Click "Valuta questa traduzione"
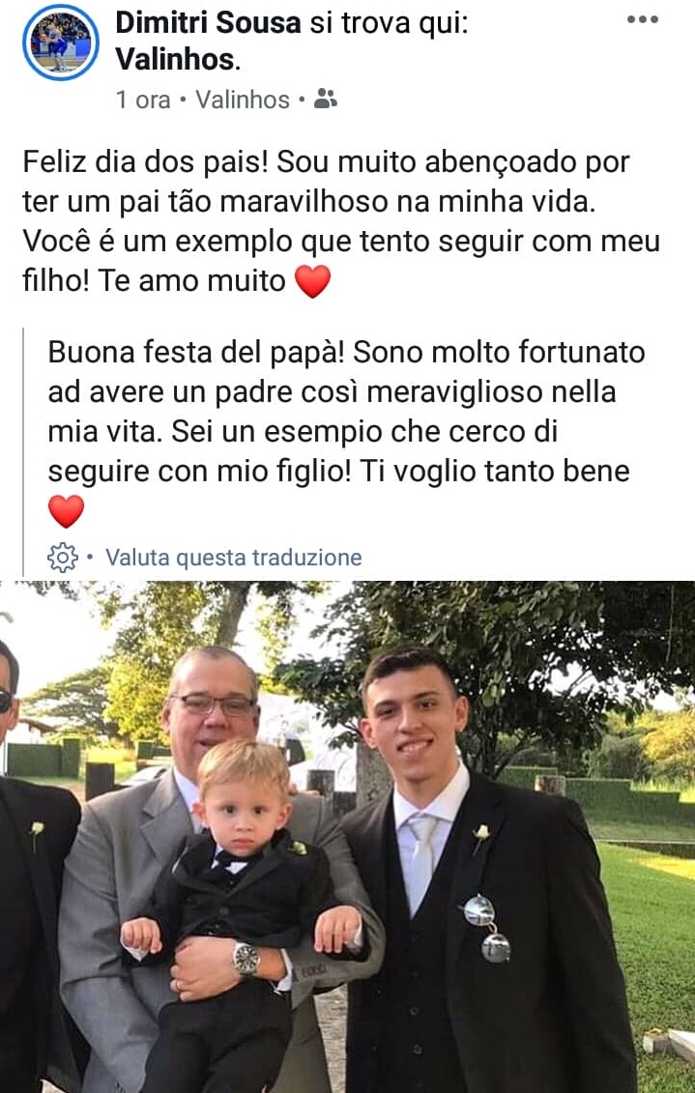Screen dimensions: 695x1093 tap(234, 557)
